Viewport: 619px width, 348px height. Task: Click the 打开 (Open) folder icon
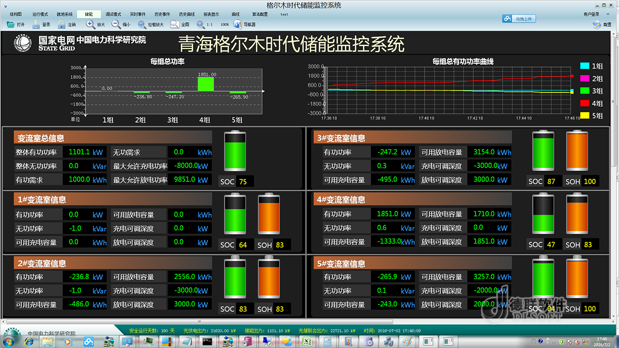tap(10, 24)
